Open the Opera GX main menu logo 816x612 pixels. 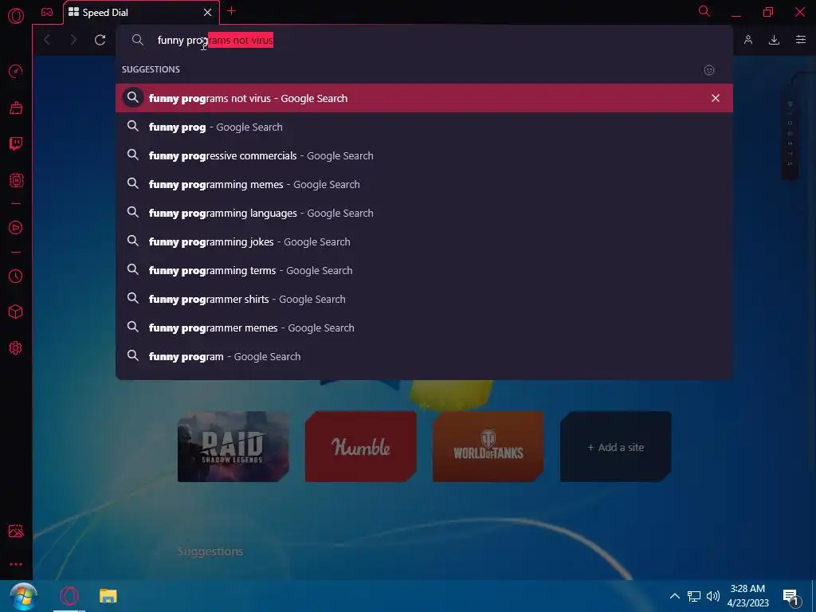[16, 16]
